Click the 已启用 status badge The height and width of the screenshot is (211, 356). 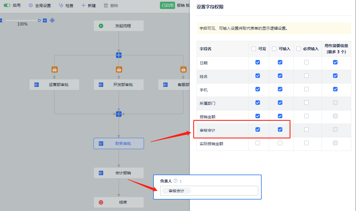pos(167,5)
